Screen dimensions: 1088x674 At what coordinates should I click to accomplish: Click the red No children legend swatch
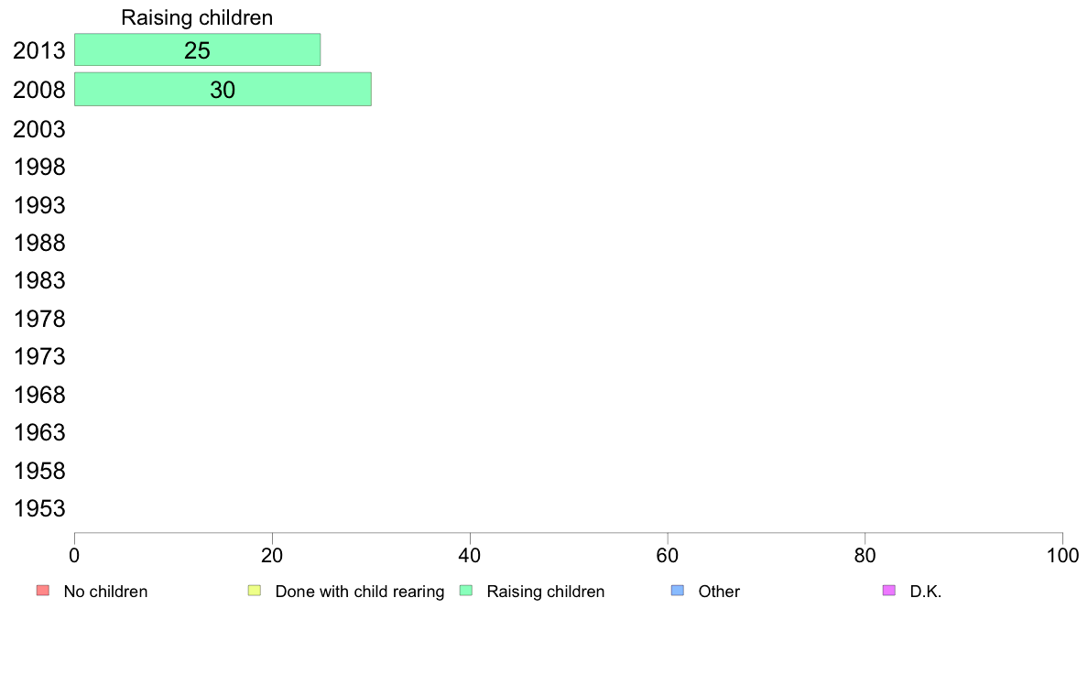click(43, 591)
